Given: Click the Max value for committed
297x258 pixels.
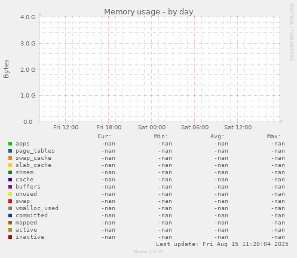Looking at the screenshot, I should click(x=278, y=215).
